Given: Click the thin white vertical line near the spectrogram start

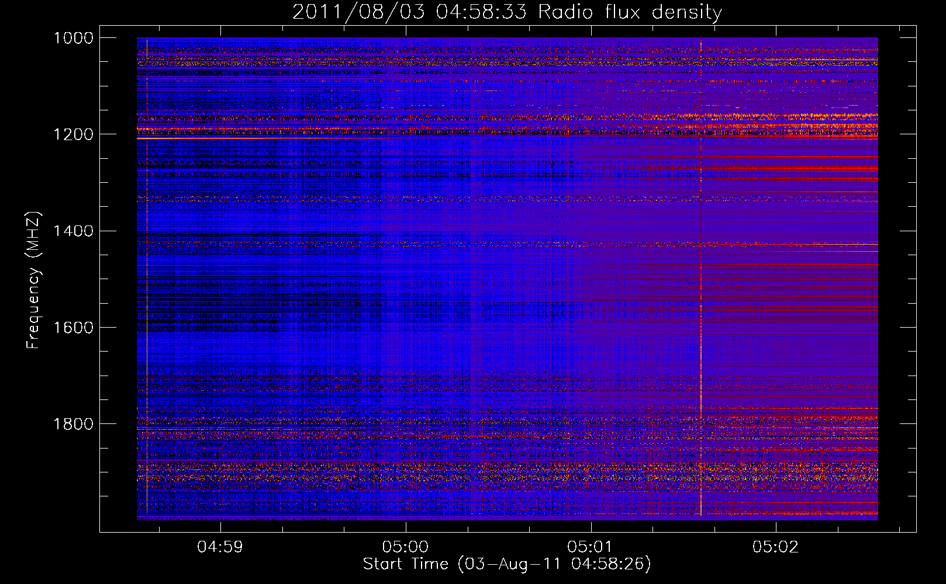Looking at the screenshot, I should click(x=147, y=277).
